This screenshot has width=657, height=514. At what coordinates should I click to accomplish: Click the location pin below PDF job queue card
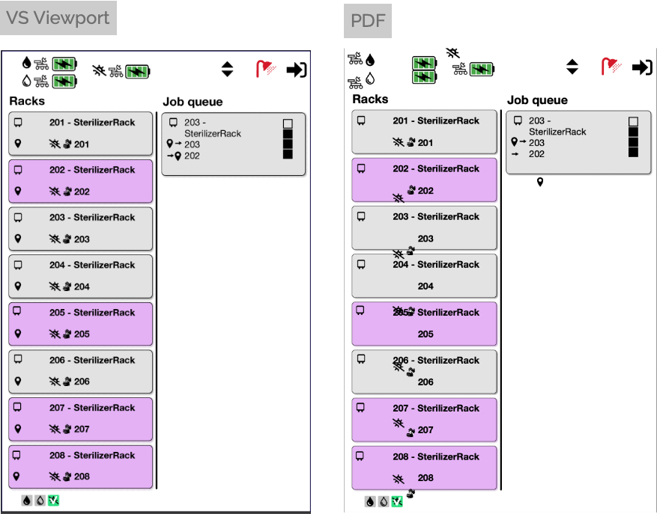pyautogui.click(x=539, y=182)
